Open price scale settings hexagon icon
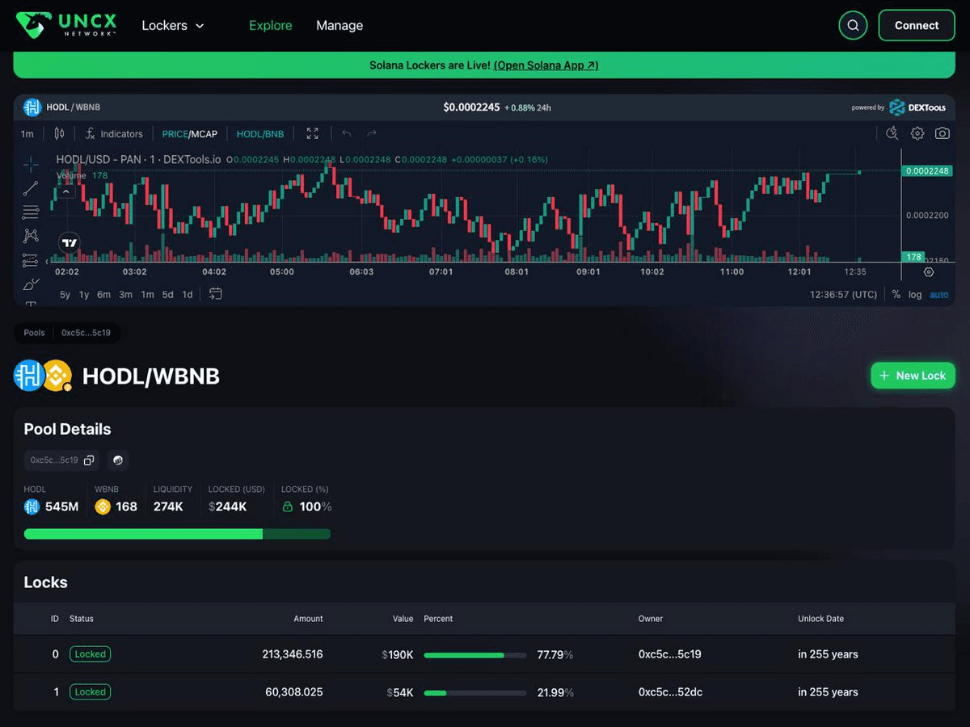The width and height of the screenshot is (970, 727). click(x=928, y=272)
